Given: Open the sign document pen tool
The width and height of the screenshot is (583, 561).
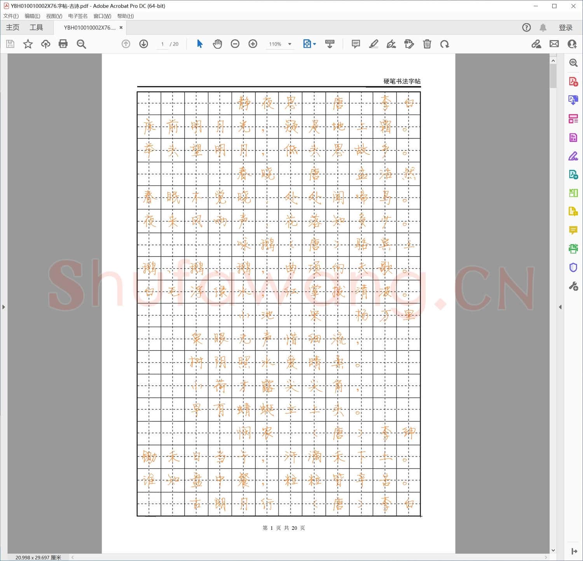Looking at the screenshot, I should point(391,44).
